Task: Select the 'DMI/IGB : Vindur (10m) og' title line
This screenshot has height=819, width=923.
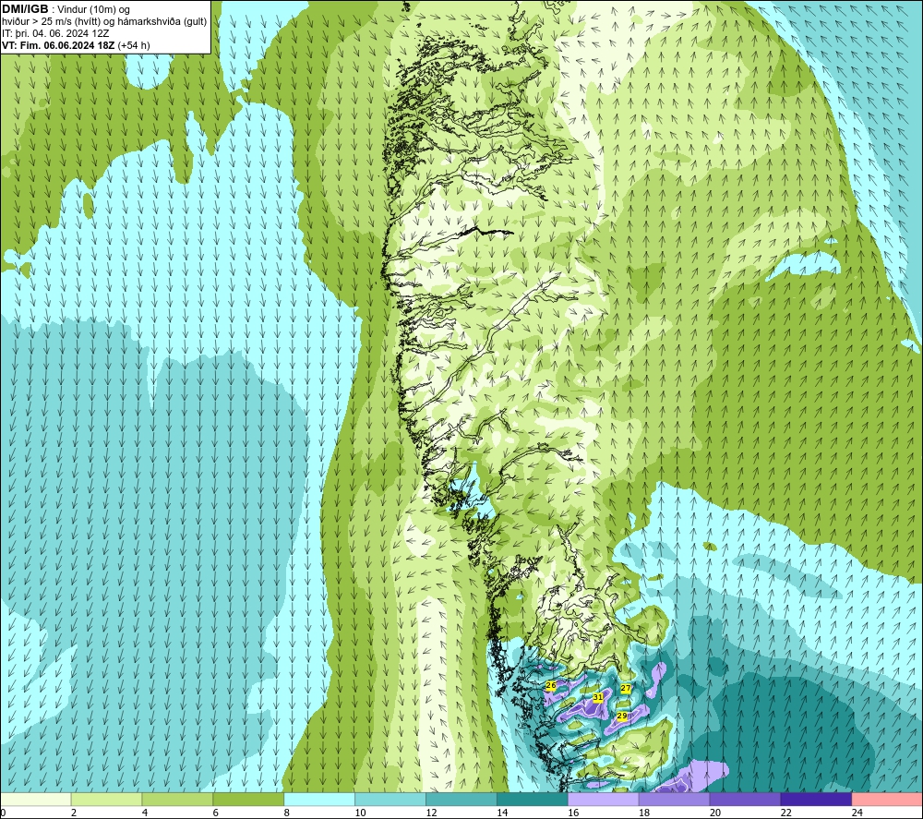Action: pos(66,9)
